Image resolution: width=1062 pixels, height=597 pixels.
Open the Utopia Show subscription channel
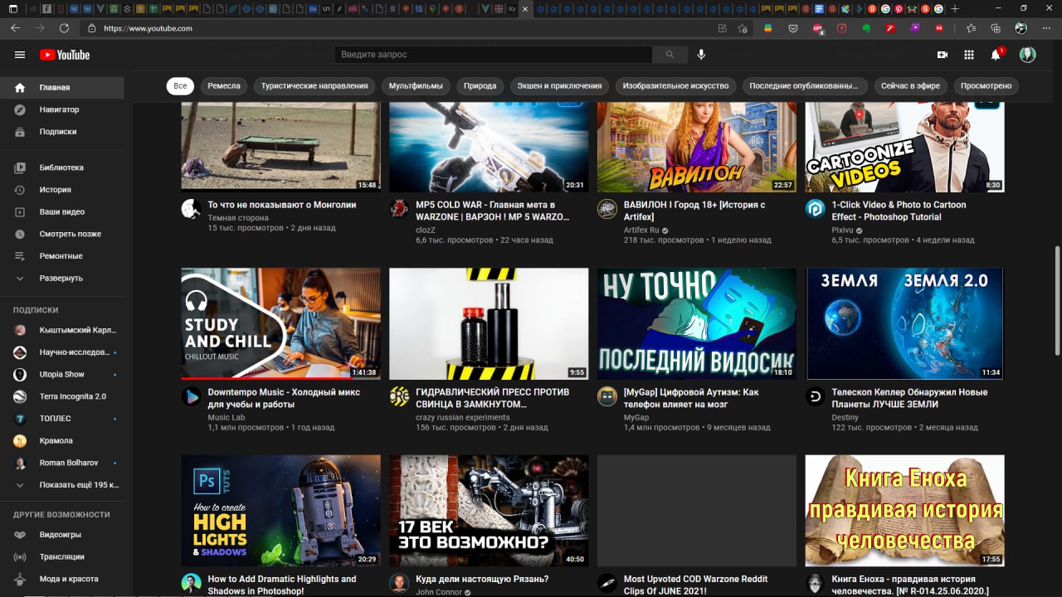(x=62, y=374)
